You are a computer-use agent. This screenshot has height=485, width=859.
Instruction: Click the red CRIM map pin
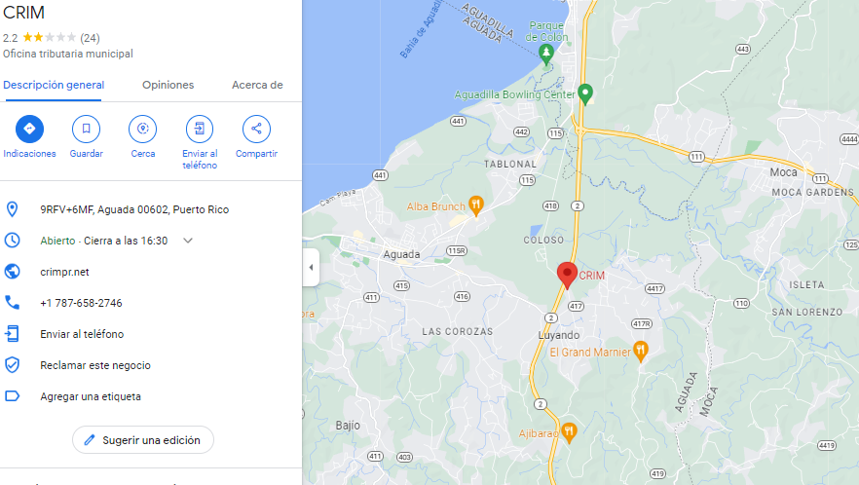567,275
